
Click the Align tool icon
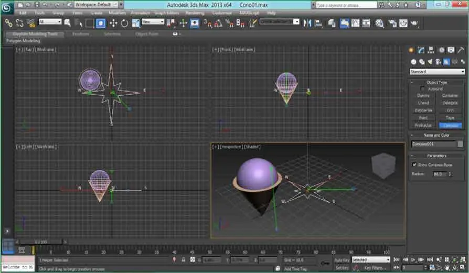(x=318, y=23)
